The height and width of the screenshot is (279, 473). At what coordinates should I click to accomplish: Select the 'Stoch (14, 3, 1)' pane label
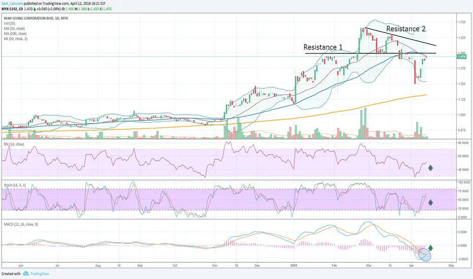tap(15, 185)
